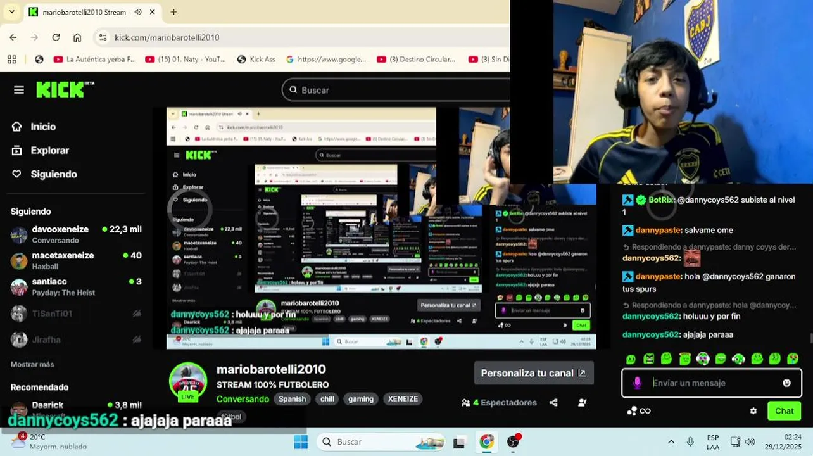Screen dimensions: 813x456
Task: Click the share icon next to Espectadores
Action: 553,402
